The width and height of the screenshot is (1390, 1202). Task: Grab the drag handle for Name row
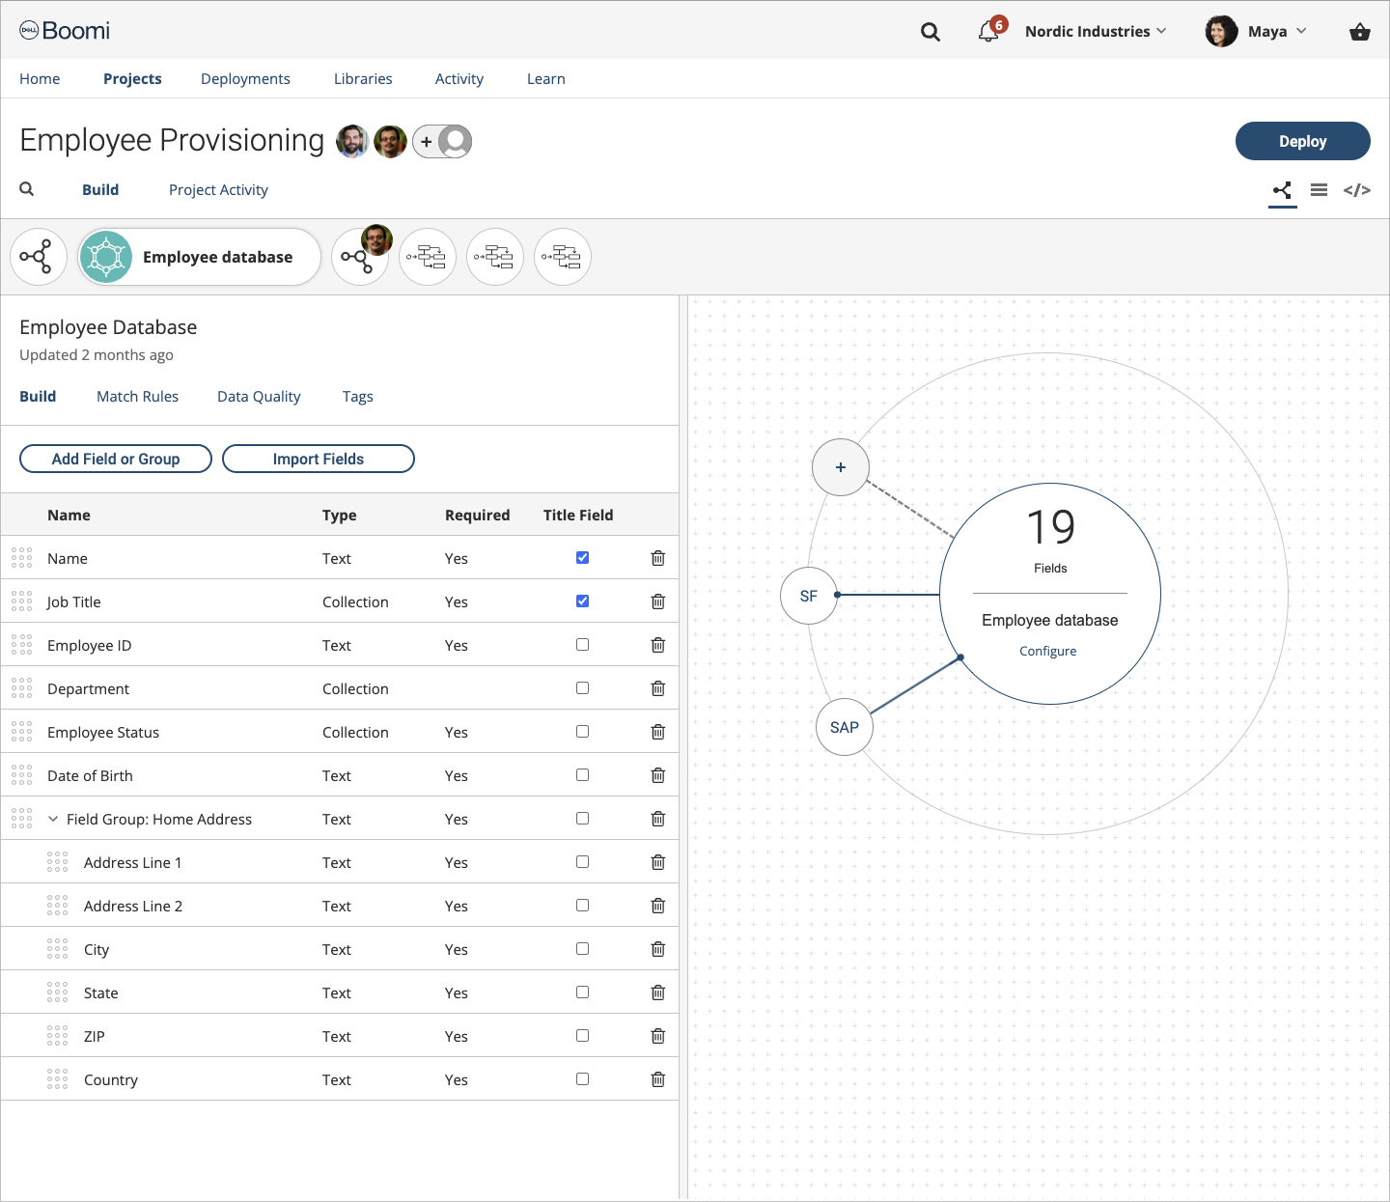(21, 558)
